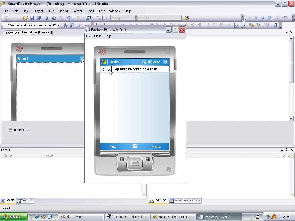The height and width of the screenshot is (221, 295).
Task: Restart debugging session icon
Action: click(x=269, y=18)
